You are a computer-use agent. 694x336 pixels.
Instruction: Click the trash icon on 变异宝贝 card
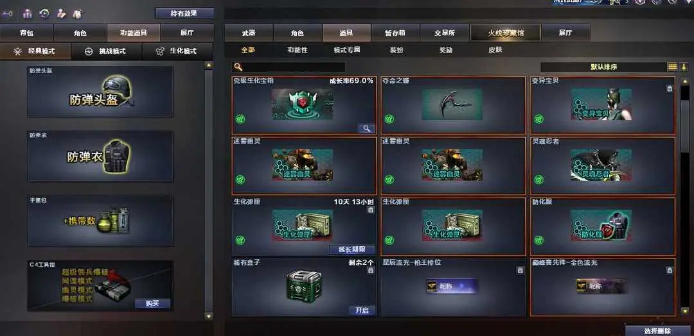tap(670, 88)
